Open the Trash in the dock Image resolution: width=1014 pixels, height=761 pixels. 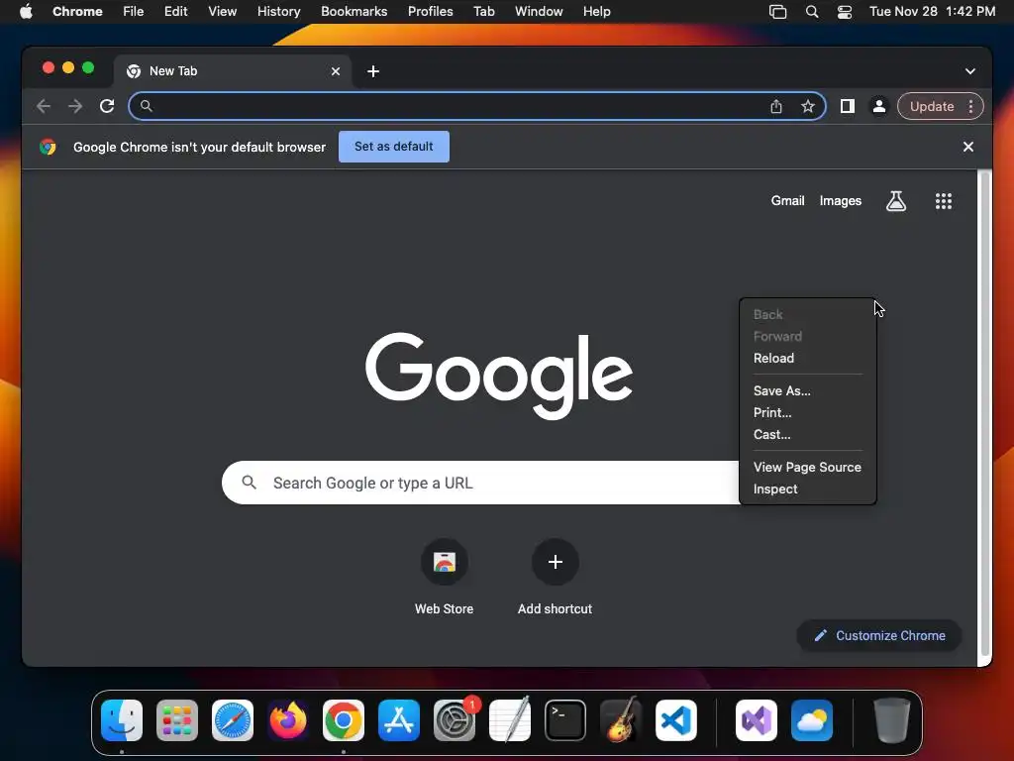892,720
